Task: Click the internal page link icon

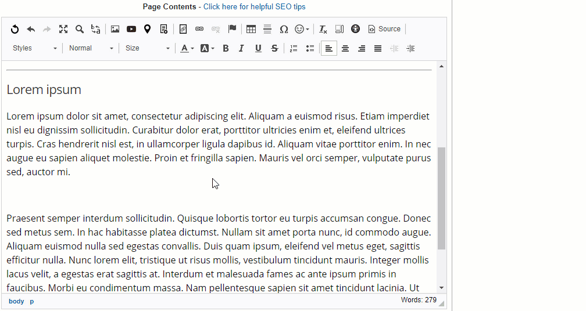Action: pyautogui.click(x=183, y=29)
